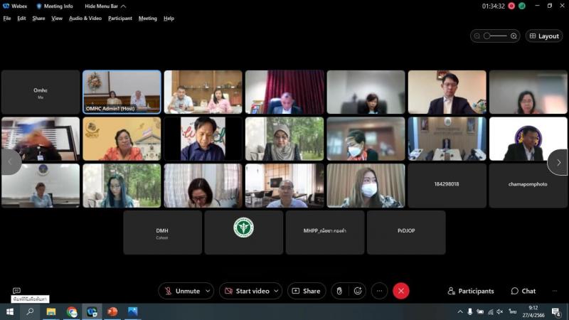Open the View menu

(x=57, y=18)
